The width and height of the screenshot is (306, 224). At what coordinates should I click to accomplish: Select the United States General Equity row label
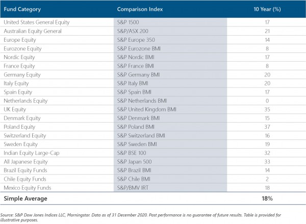[37, 22]
